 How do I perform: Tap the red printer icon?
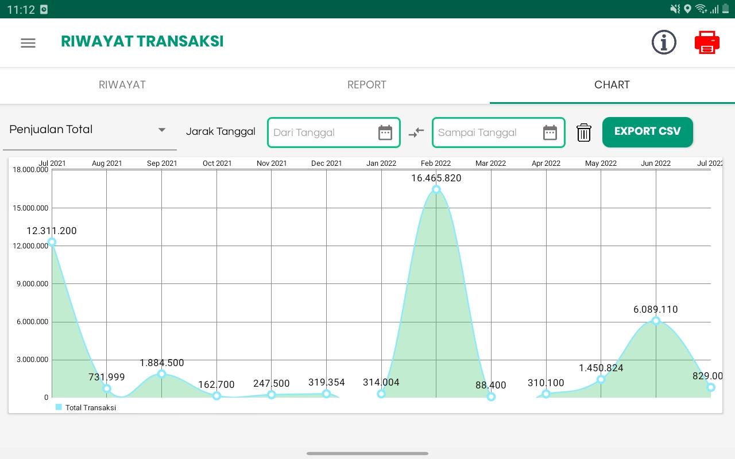click(707, 42)
